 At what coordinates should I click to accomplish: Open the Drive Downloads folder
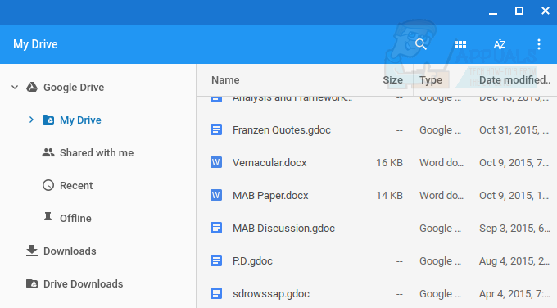[83, 284]
